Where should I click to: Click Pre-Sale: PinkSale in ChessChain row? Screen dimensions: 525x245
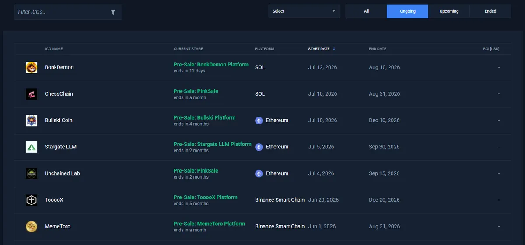tap(196, 91)
